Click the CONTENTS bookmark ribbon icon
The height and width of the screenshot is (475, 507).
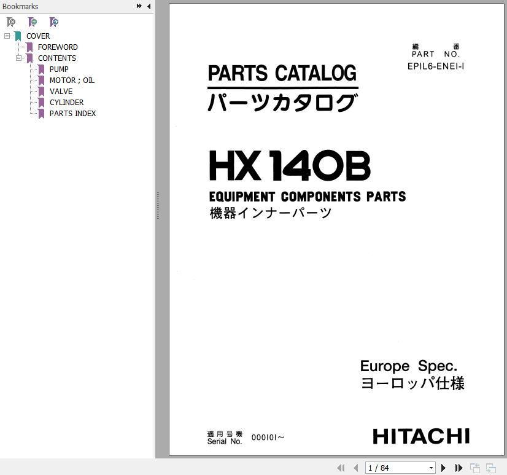29,58
